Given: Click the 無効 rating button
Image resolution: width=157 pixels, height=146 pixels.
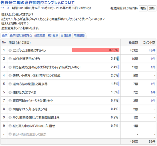Looking at the screenshot, I should click(x=152, y=8).
